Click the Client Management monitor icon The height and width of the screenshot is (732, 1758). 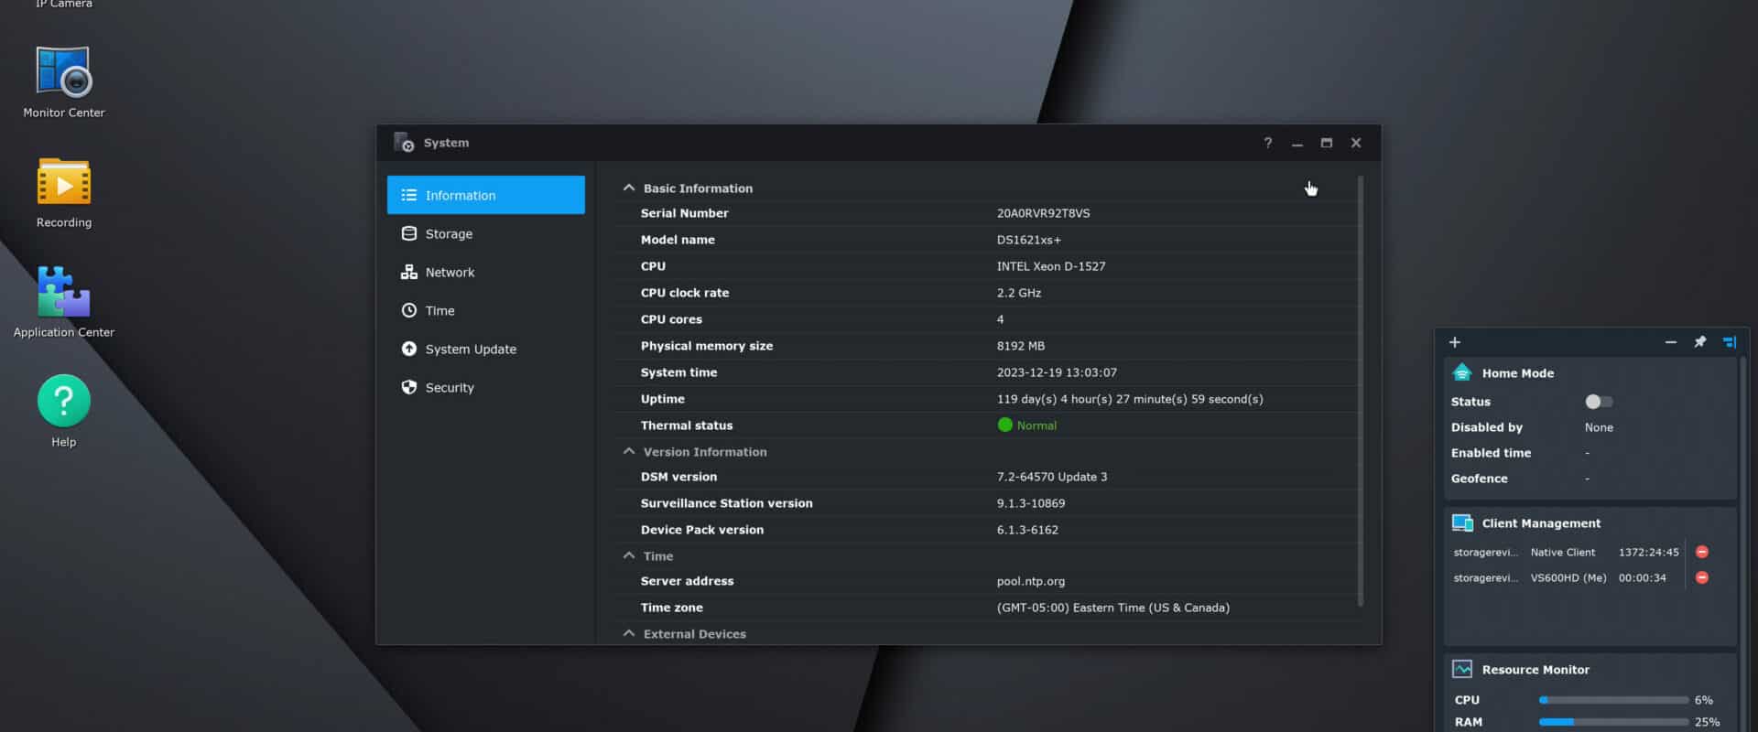point(1462,522)
